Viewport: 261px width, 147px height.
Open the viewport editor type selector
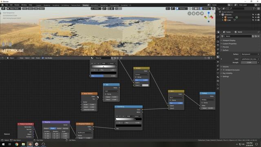point(3,9)
